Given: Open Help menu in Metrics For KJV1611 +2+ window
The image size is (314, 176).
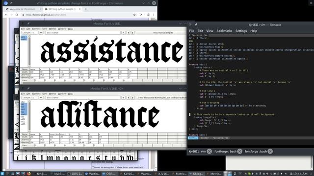Looking at the screenshot, I should [x=70, y=94].
